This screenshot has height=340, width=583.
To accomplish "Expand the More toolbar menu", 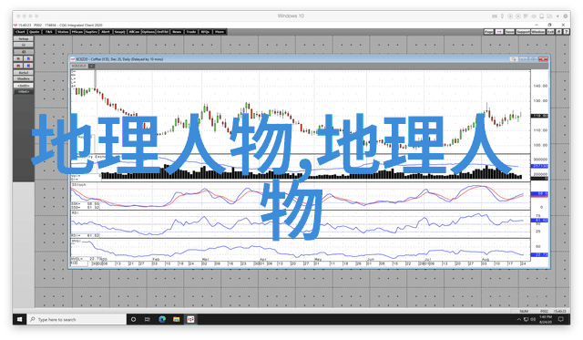I will coord(220,32).
